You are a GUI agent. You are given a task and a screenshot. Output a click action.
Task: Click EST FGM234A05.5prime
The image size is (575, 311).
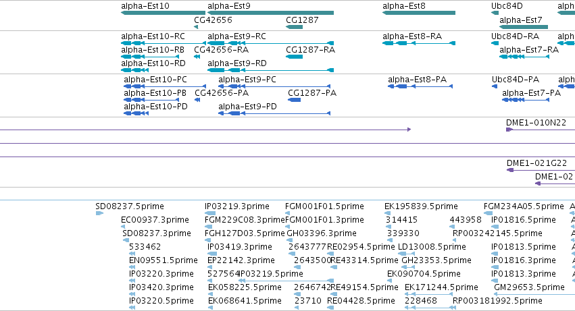click(x=524, y=206)
